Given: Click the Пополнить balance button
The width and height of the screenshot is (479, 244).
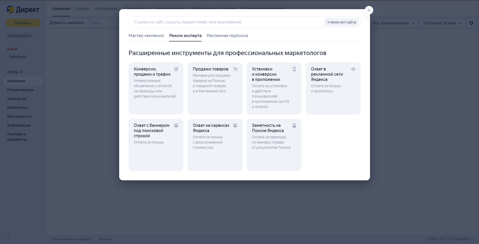Looking at the screenshot, I should click(x=18, y=57).
